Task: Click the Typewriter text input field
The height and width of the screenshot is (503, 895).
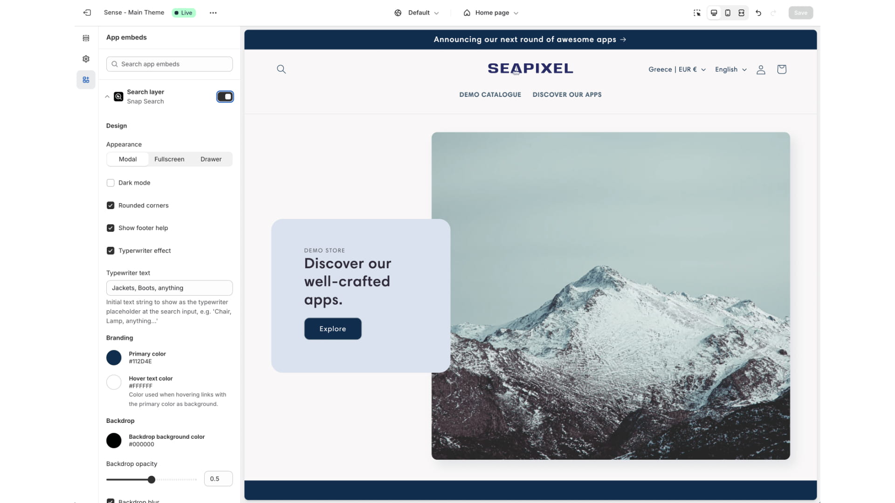Action: pyautogui.click(x=169, y=287)
